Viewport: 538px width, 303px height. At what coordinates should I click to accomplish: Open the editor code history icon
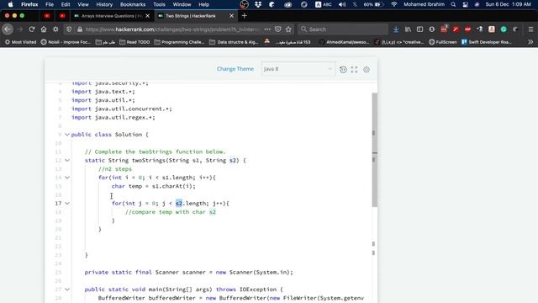[x=343, y=69]
